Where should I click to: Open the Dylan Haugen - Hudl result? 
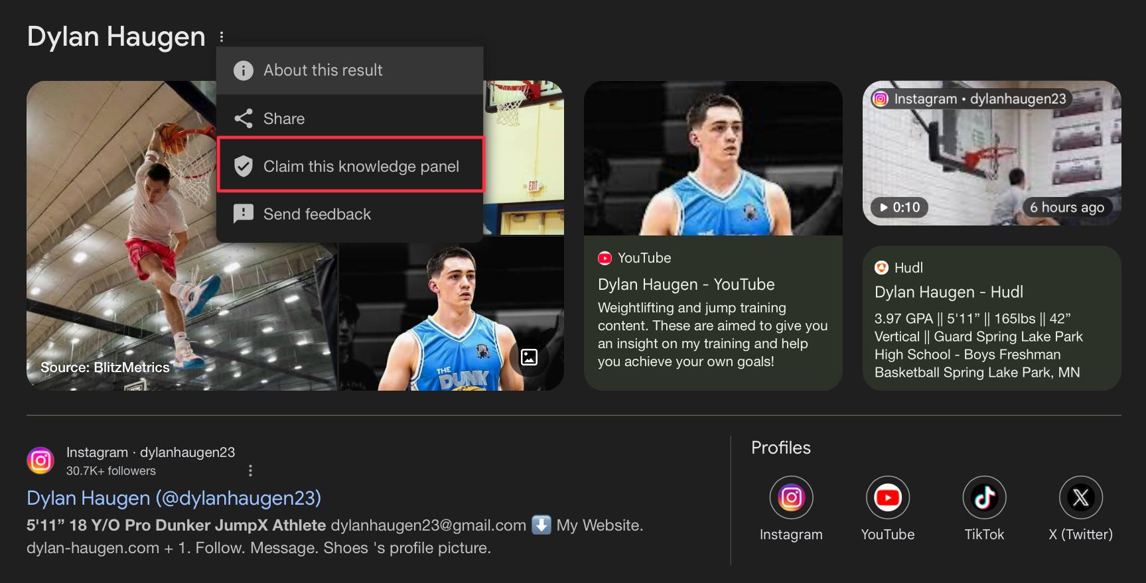[949, 292]
